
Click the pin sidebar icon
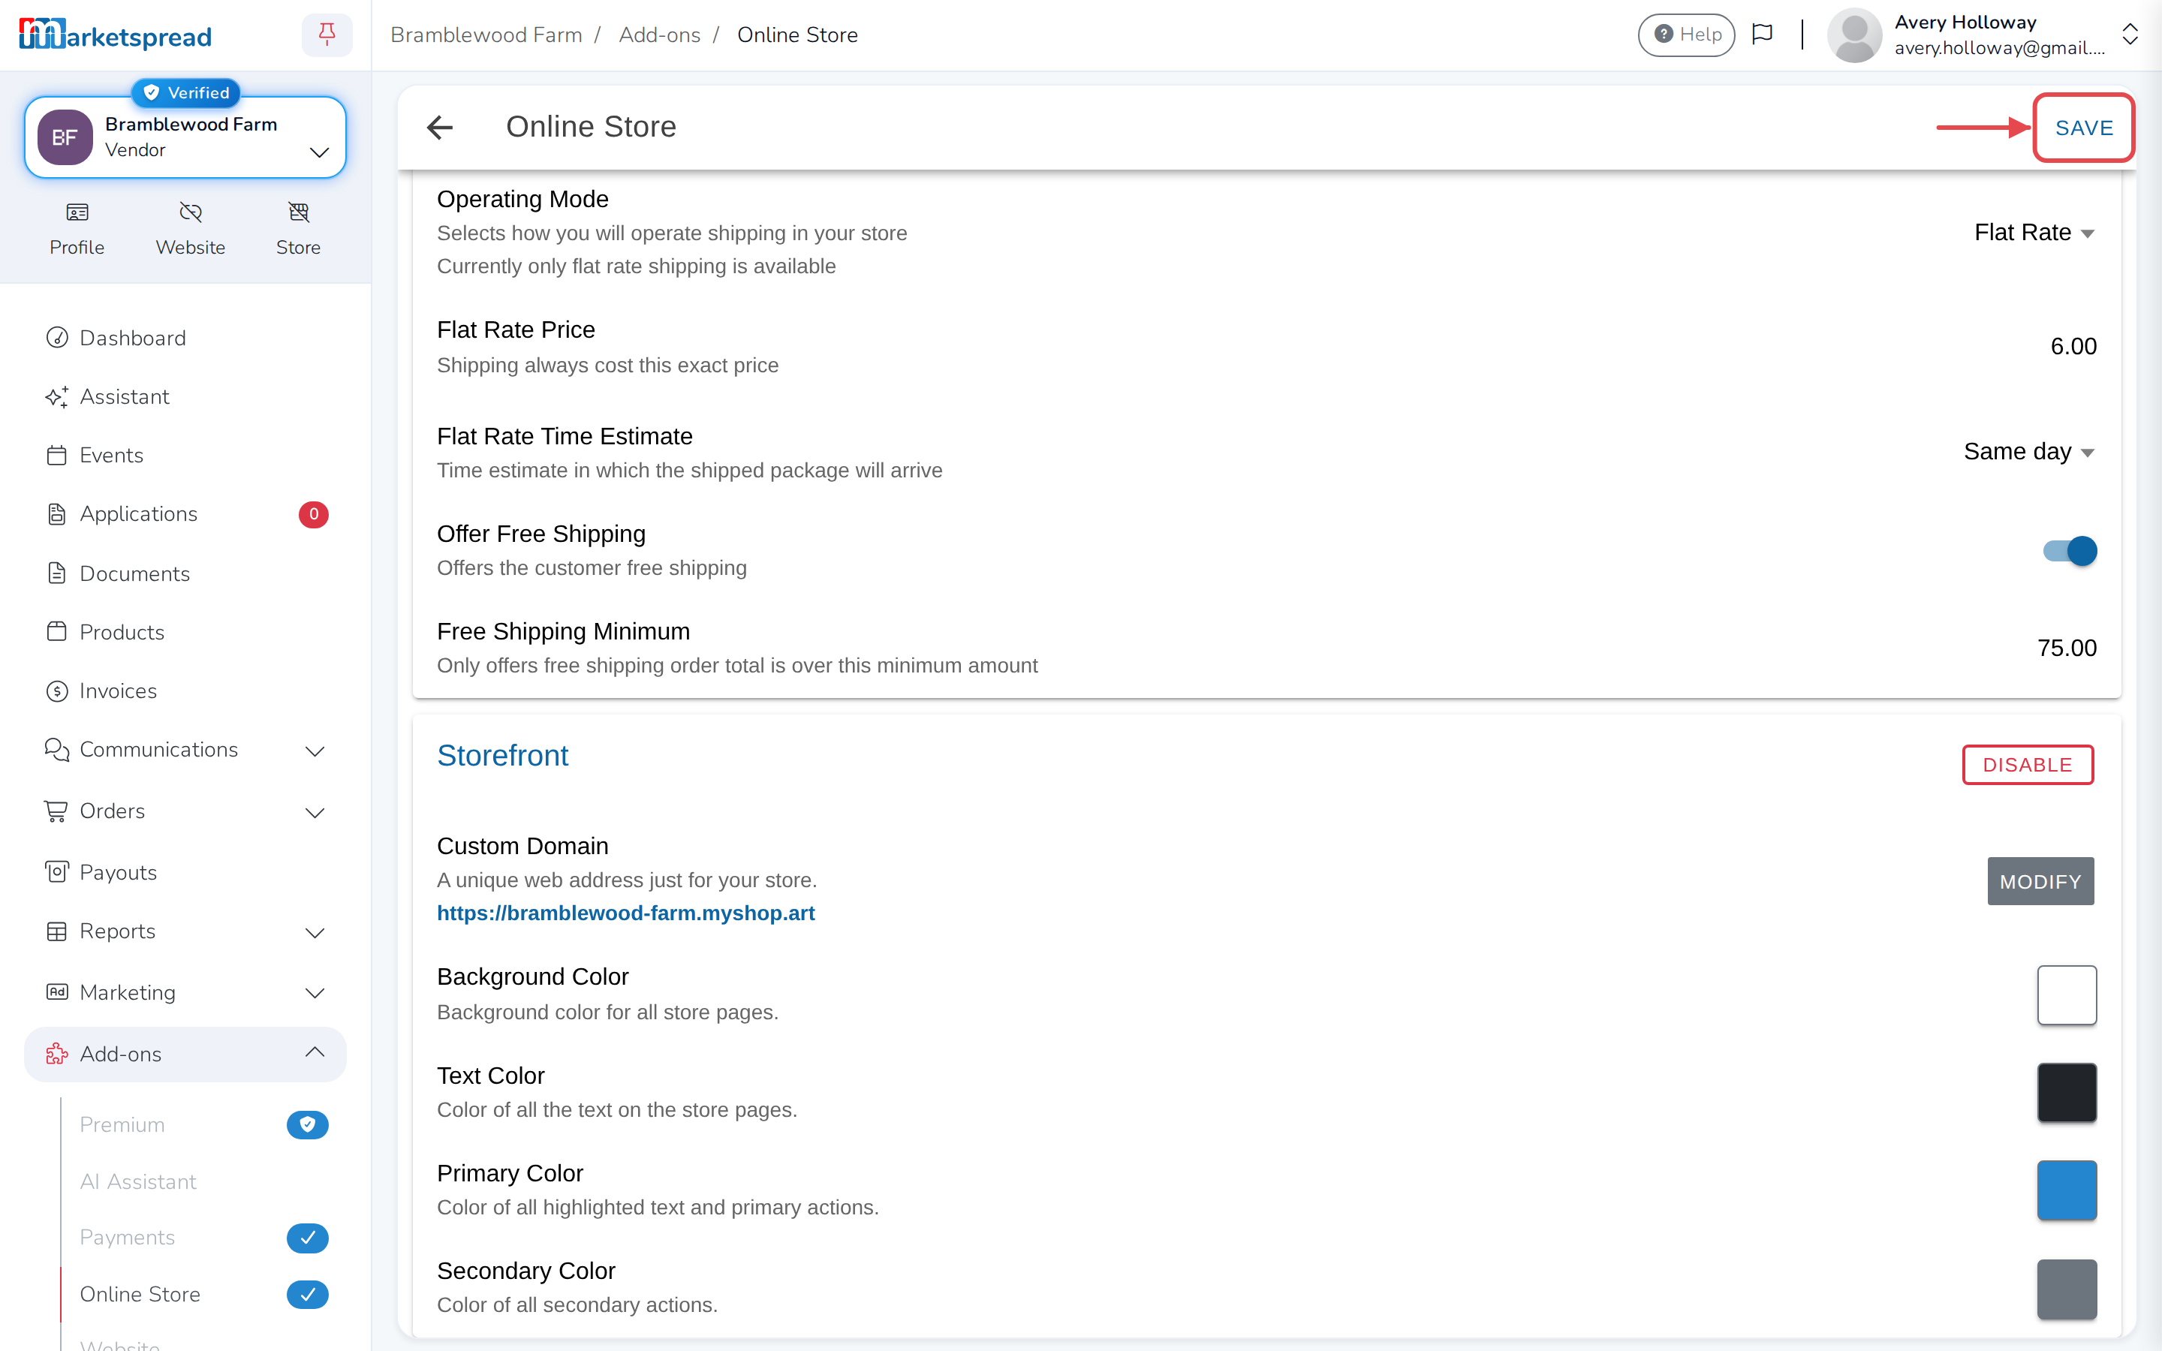327,35
